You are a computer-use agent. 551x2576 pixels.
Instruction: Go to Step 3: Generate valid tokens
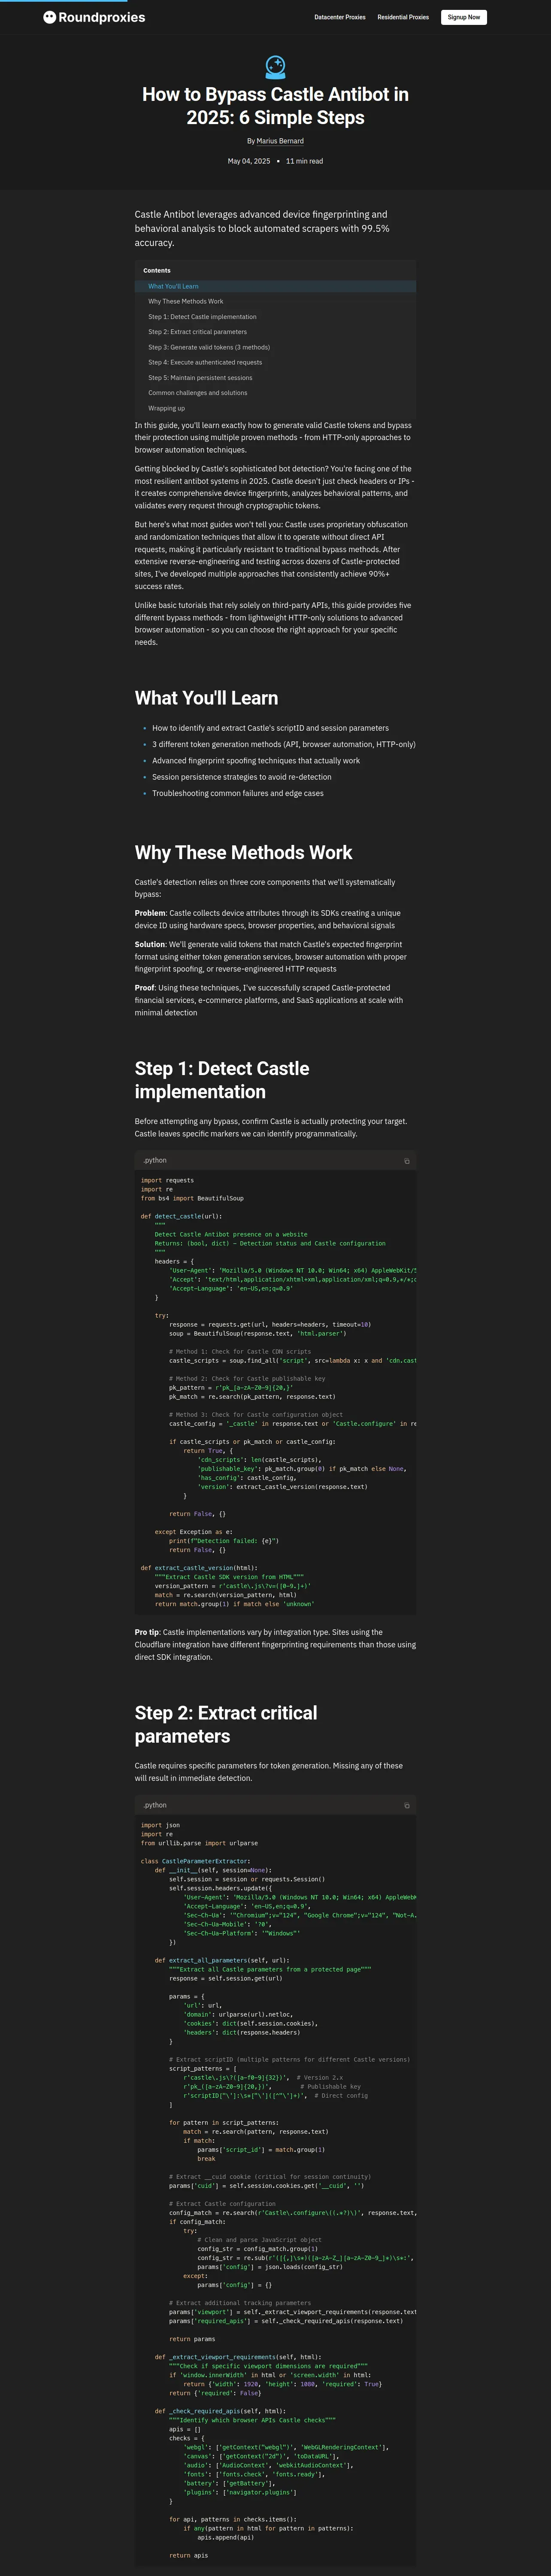[x=209, y=347]
